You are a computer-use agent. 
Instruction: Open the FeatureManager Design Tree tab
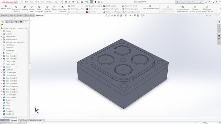(x=3, y=22)
